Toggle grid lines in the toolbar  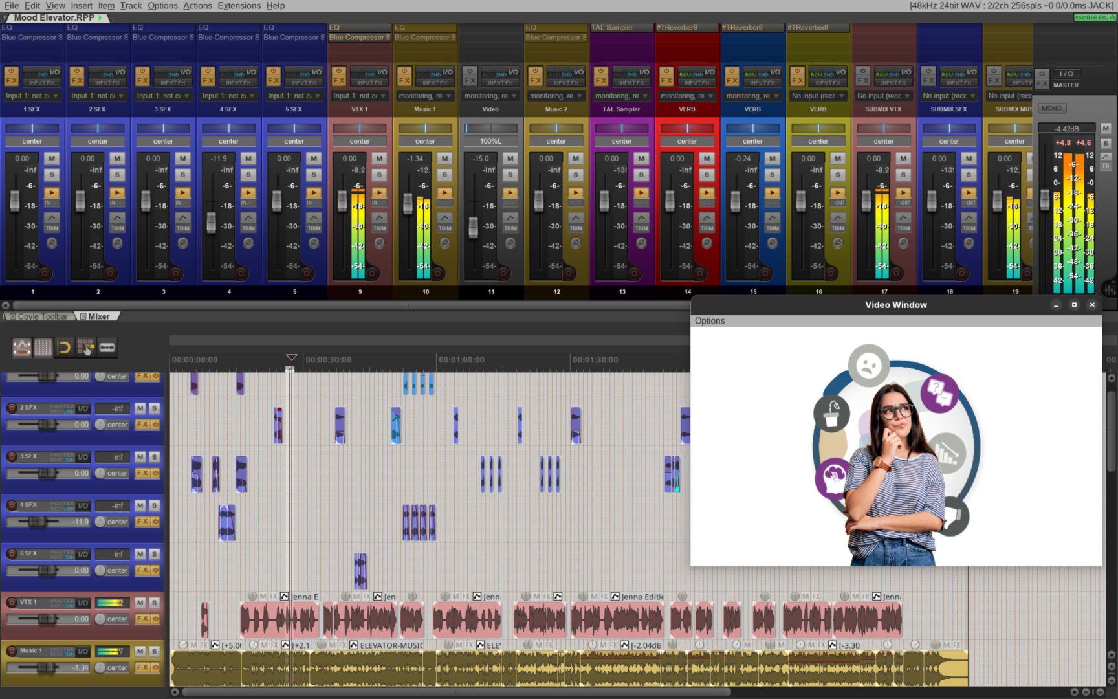click(x=43, y=348)
